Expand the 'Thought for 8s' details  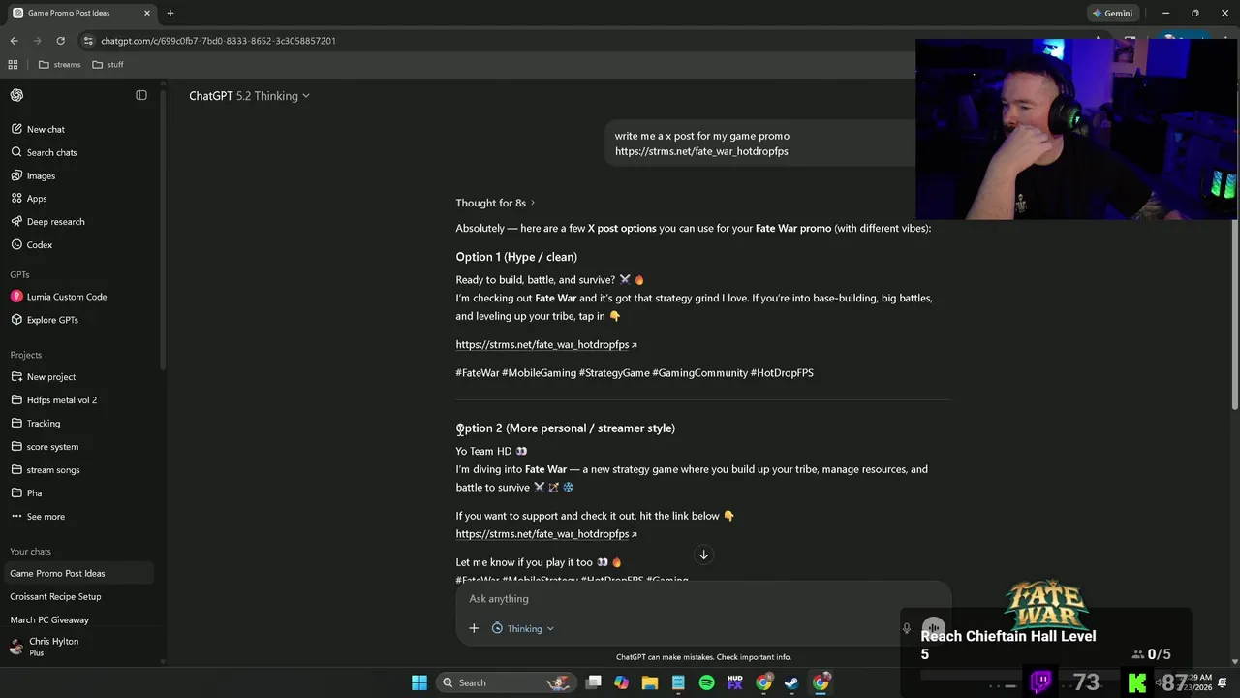pos(495,203)
